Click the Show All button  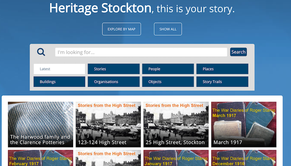coord(168,29)
